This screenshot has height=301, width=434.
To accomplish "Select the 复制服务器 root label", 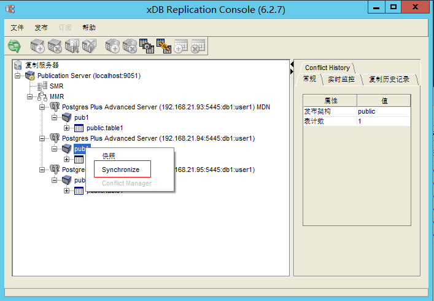I will point(42,65).
